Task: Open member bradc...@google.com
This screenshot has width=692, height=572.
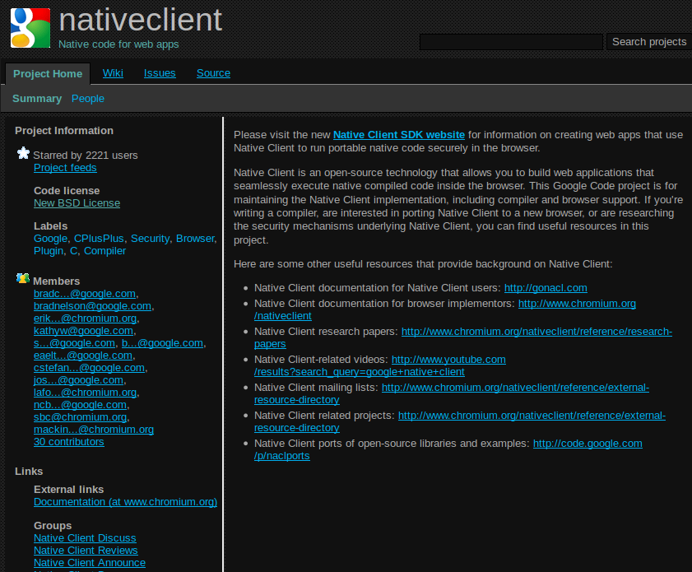Action: tap(85, 294)
